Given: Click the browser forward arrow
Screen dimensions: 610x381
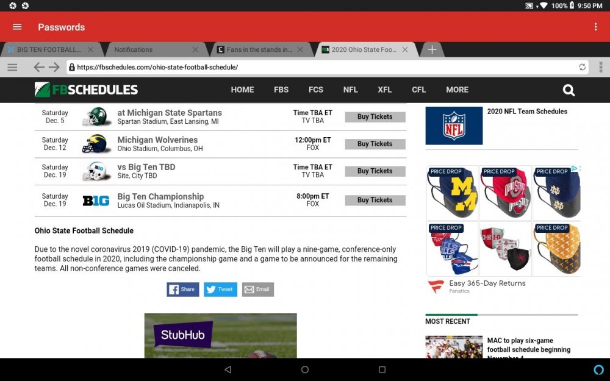Looking at the screenshot, I should [x=54, y=67].
